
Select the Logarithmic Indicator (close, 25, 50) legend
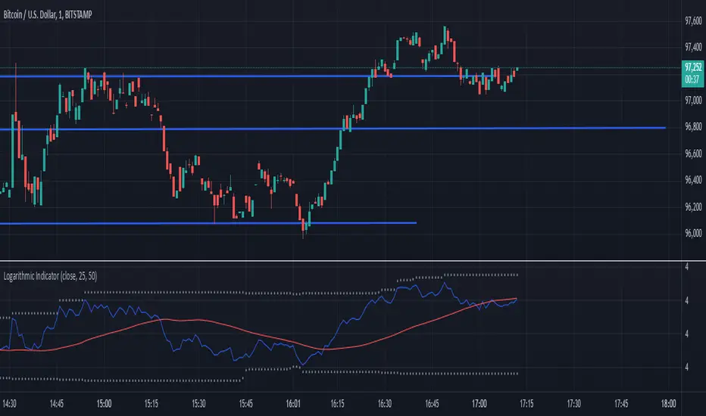pyautogui.click(x=50, y=275)
